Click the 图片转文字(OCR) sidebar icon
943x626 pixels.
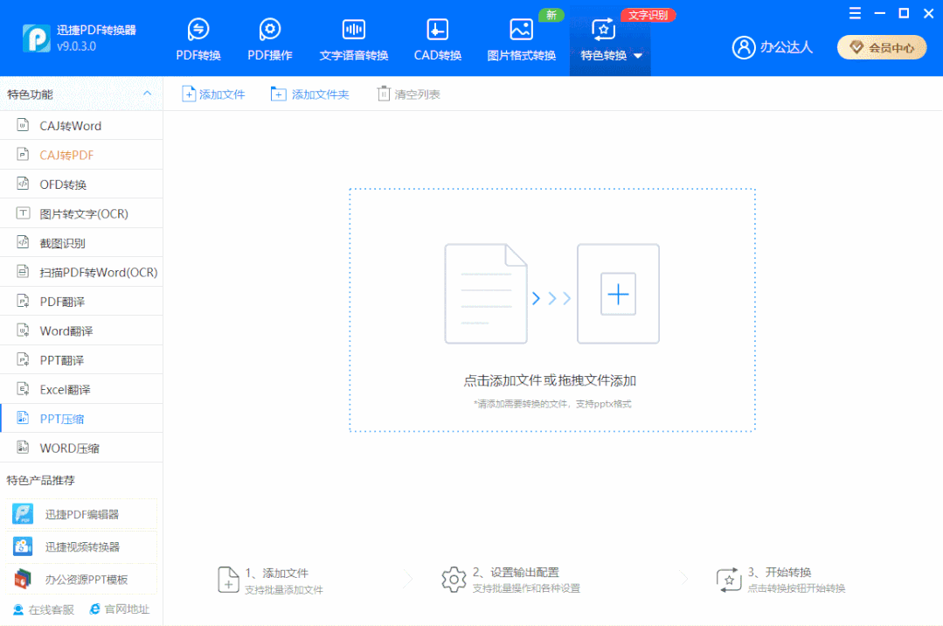22,212
